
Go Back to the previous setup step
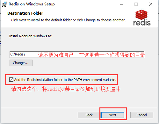pyautogui.click(x=89, y=115)
